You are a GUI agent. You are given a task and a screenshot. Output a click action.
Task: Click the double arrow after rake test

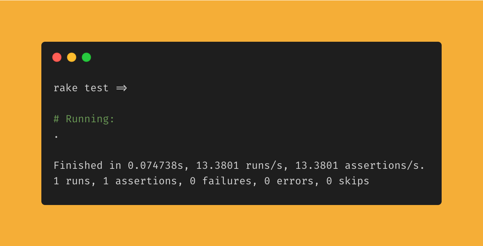click(121, 88)
